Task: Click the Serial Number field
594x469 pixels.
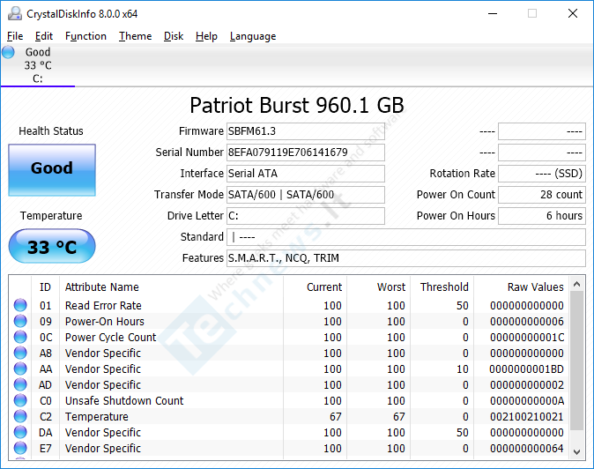Action: [x=305, y=153]
